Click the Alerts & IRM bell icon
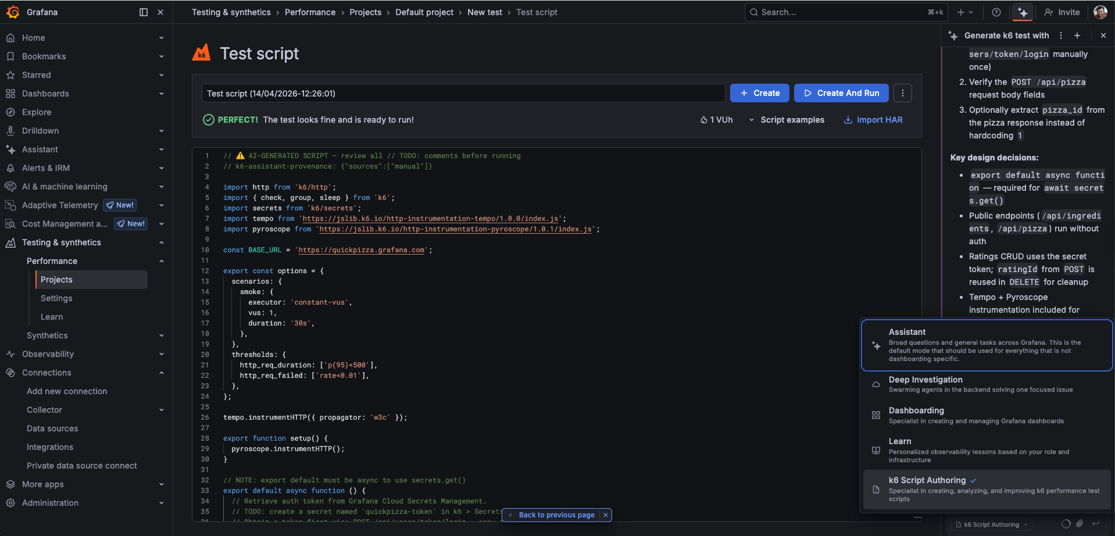The height and width of the screenshot is (536, 1115). (11, 167)
